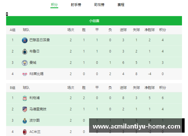The image size is (188, 136).
Task: Click the 马德里竞技 team name
Action: tap(38, 109)
